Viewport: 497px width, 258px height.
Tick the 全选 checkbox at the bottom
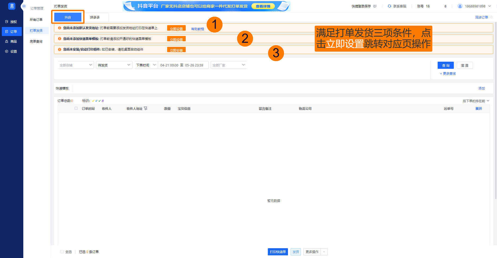[x=62, y=252]
